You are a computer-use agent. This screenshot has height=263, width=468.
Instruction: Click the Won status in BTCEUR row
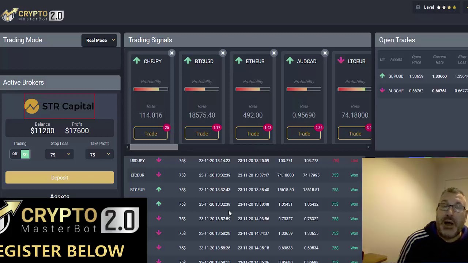354,190
